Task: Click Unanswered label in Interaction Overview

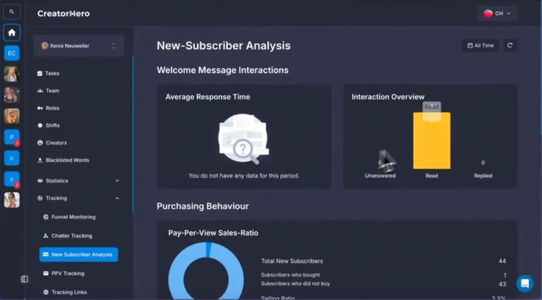Action: [x=380, y=176]
